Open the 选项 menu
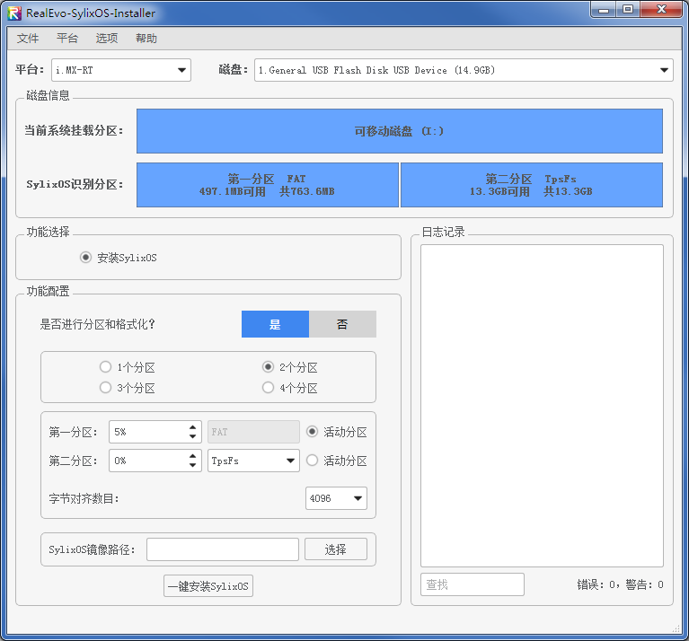This screenshot has height=641, width=689. (107, 39)
